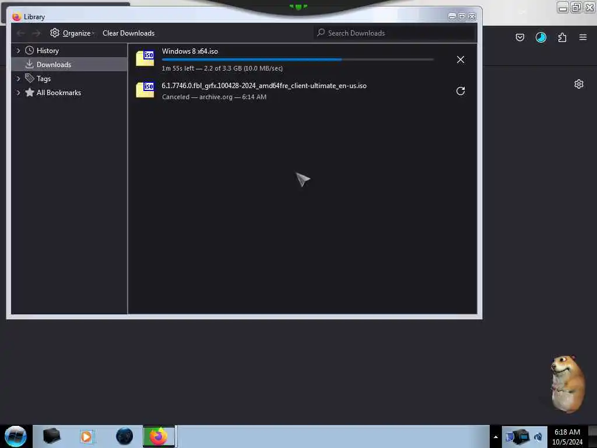Expand the History tree node
The height and width of the screenshot is (448, 597).
click(x=18, y=51)
